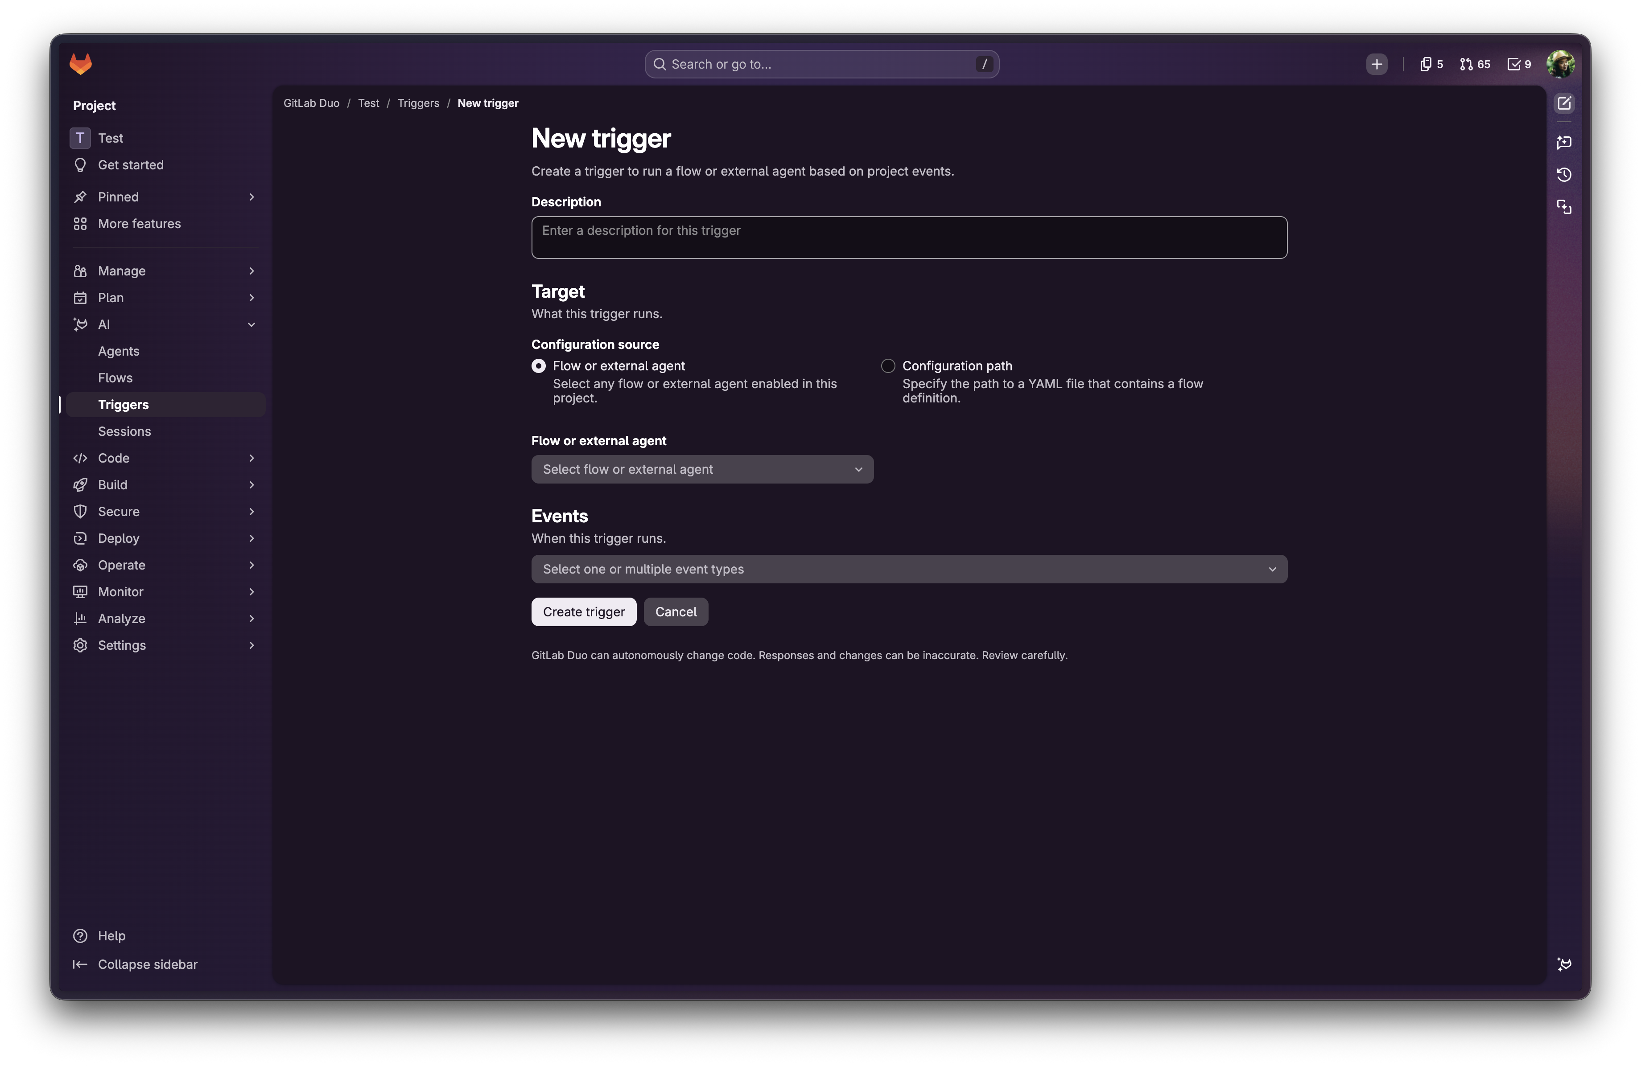Click the Duo tanuki icon at bottom right

click(x=1564, y=964)
